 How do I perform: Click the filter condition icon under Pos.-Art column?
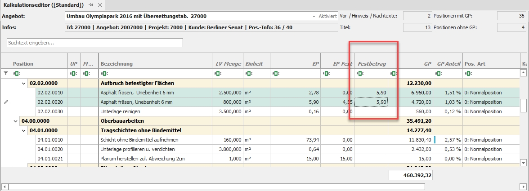[468, 73]
